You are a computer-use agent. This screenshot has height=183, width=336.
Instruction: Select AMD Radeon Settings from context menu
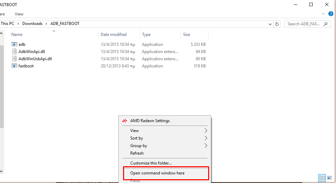165,121
